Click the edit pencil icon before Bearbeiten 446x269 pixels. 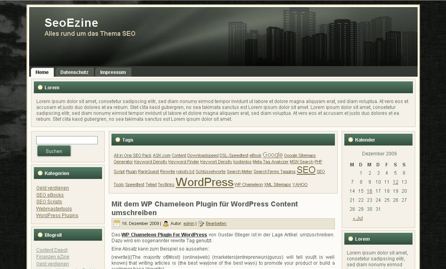[x=201, y=223]
